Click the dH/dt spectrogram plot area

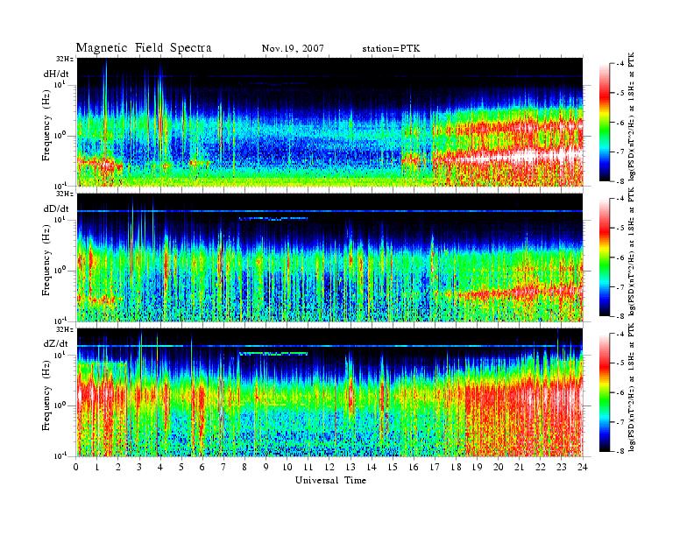[330, 122]
